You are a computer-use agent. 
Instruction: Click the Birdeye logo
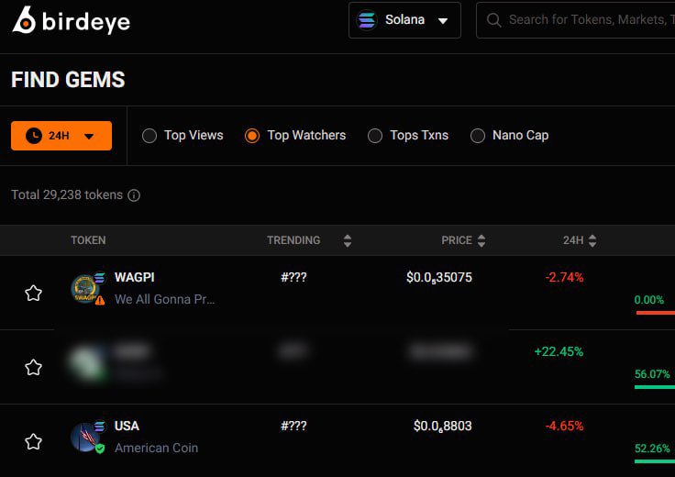tap(71, 20)
